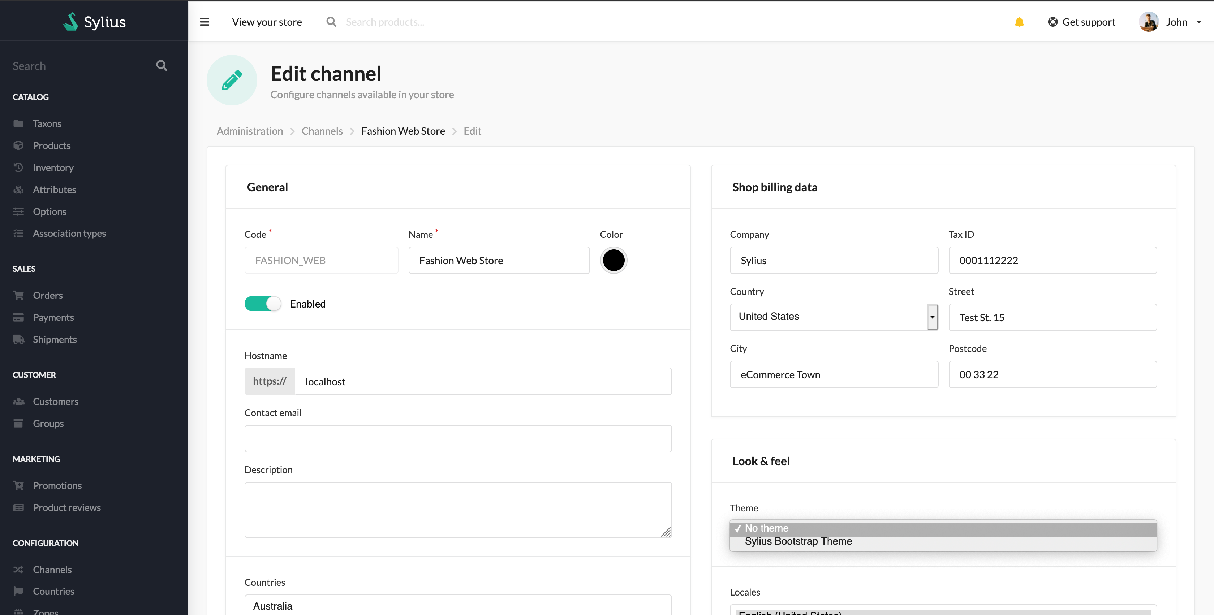Click the Association types list icon
The width and height of the screenshot is (1214, 615).
[18, 233]
